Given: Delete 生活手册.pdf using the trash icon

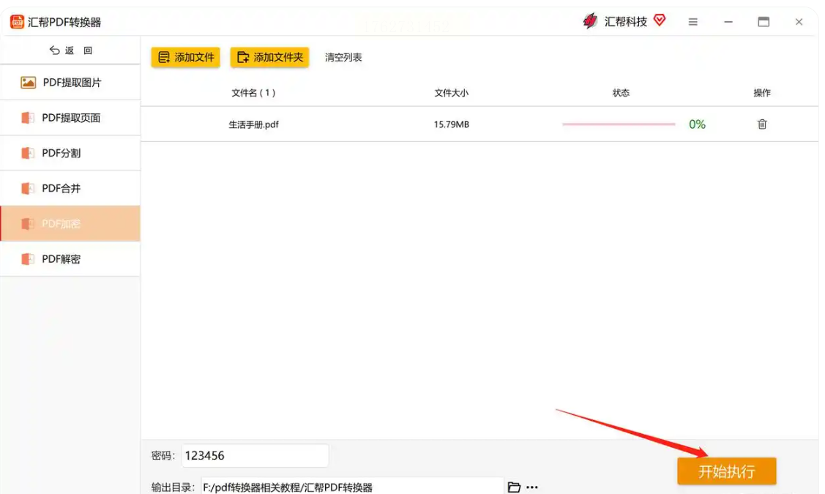Looking at the screenshot, I should click(762, 124).
